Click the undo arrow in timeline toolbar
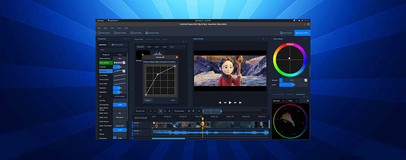Image resolution: width=406 pixels, height=160 pixels. (x=151, y=111)
